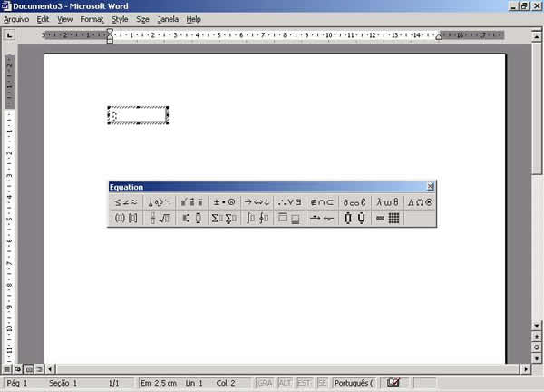544x392 pixels.
Task: Open operator symbols palette (± • ⊗)
Action: (x=224, y=202)
